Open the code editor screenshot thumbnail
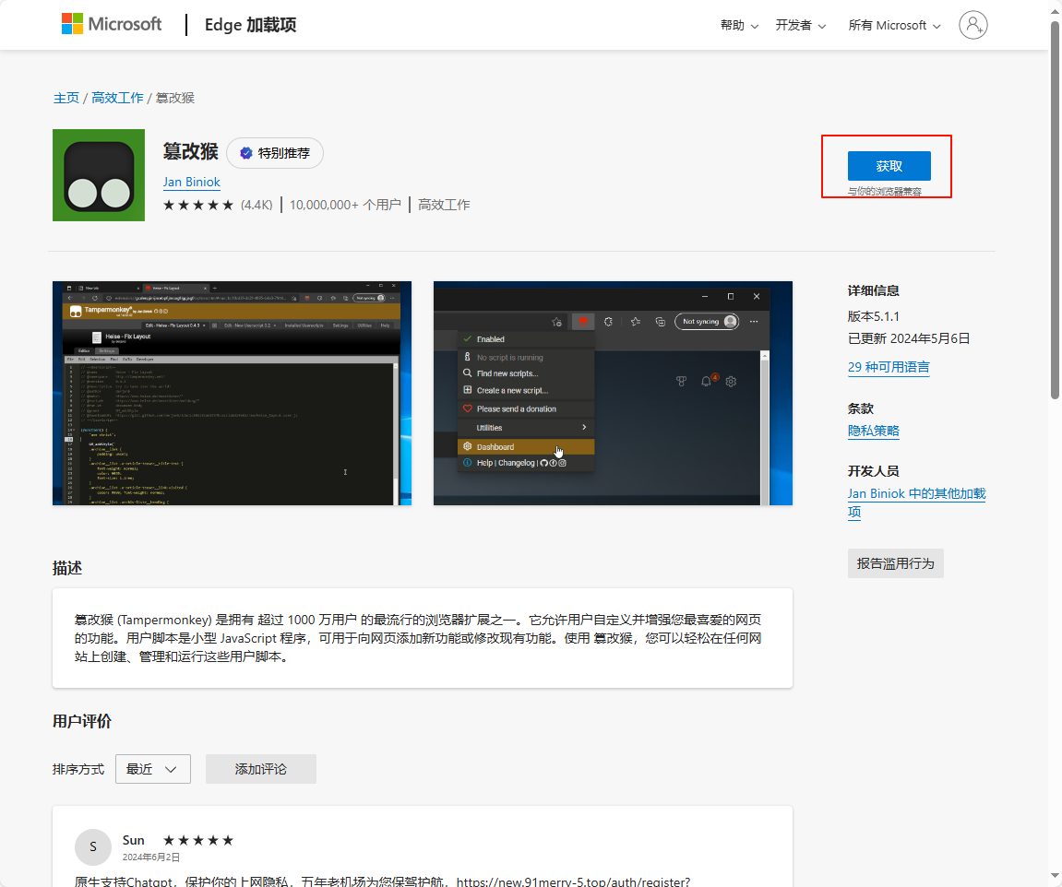1062x887 pixels. coord(233,393)
